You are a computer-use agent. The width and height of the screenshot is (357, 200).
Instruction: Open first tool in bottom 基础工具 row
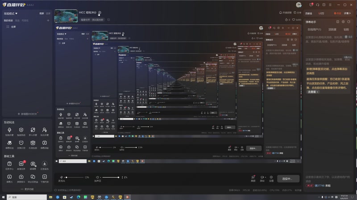[x=9, y=178]
